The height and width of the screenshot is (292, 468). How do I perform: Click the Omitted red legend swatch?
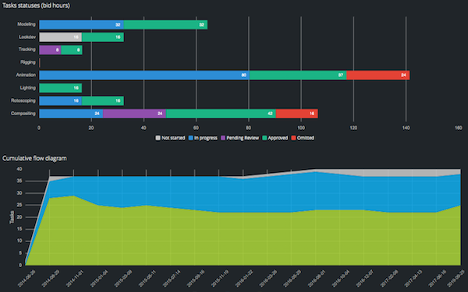(293, 138)
